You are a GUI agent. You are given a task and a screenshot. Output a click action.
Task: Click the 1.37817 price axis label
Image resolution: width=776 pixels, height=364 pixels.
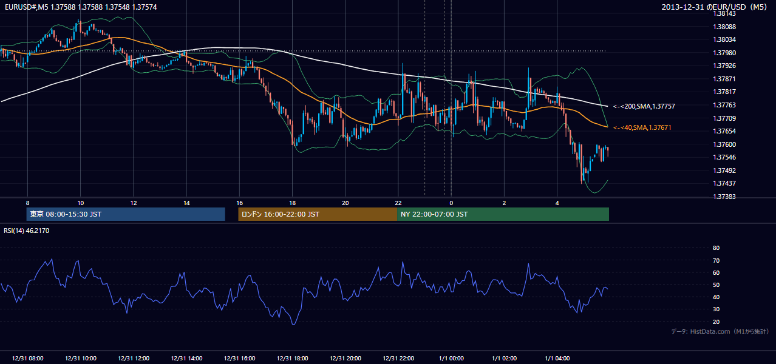coord(724,92)
